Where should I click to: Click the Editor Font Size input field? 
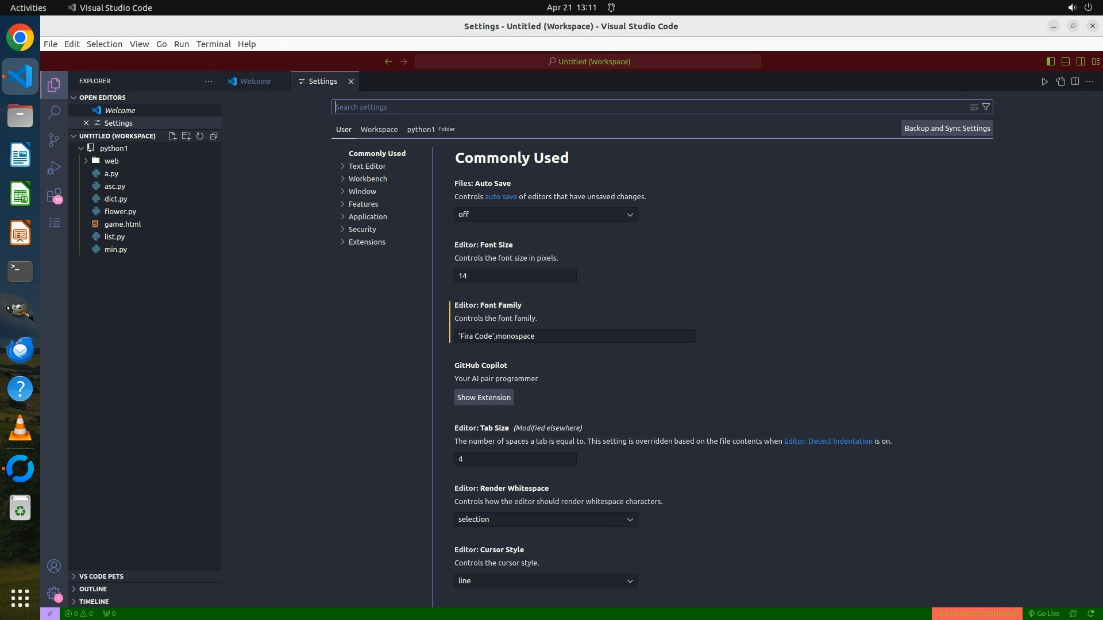pos(515,276)
